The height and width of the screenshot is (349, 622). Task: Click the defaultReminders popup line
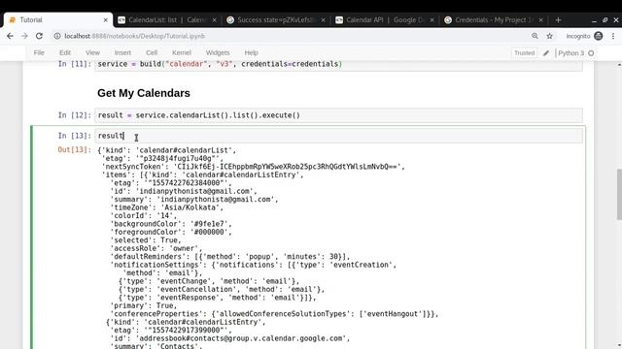tap(230, 257)
